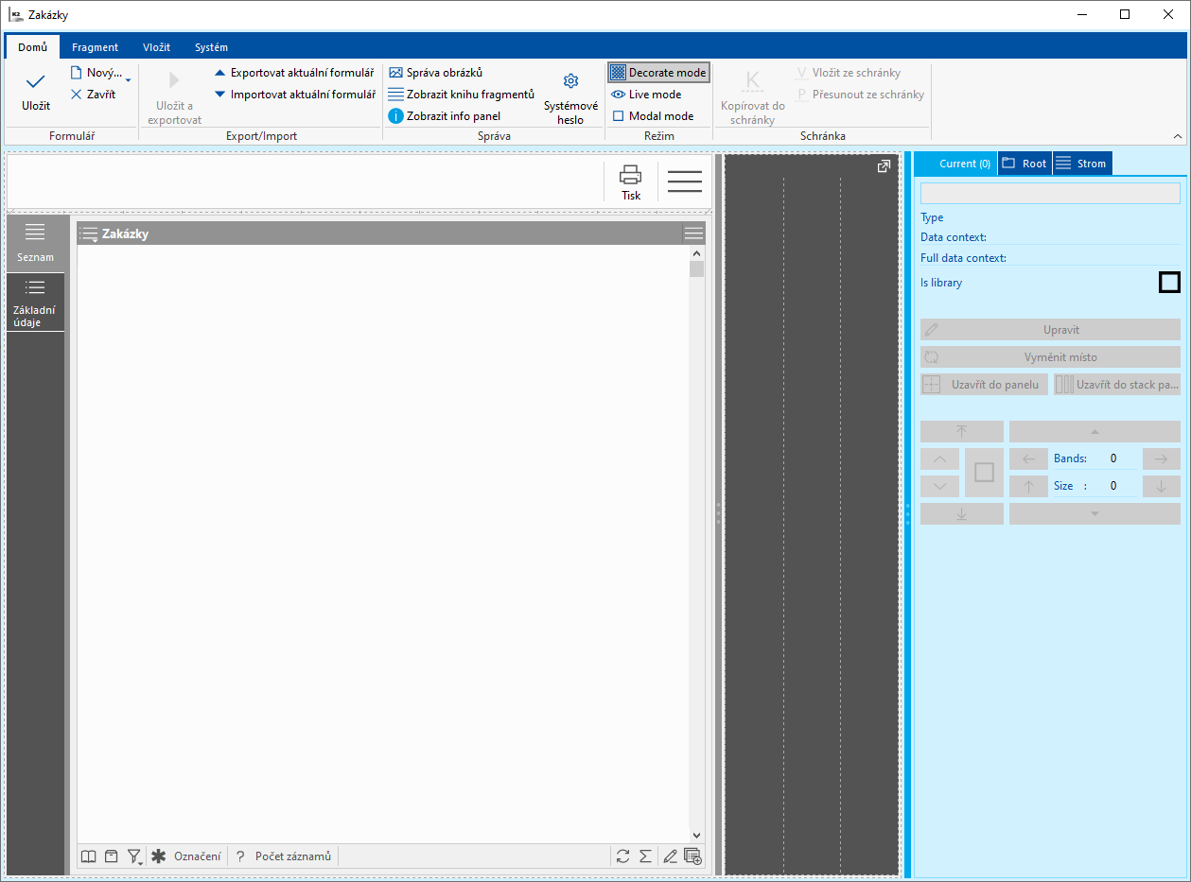The height and width of the screenshot is (882, 1191).
Task: Click the wide up-triangle bar button
Action: coord(1095,431)
